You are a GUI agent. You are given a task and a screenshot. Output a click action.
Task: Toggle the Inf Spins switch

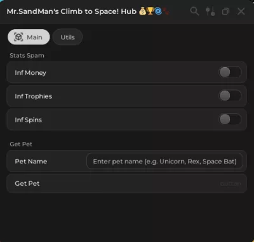coord(230,120)
